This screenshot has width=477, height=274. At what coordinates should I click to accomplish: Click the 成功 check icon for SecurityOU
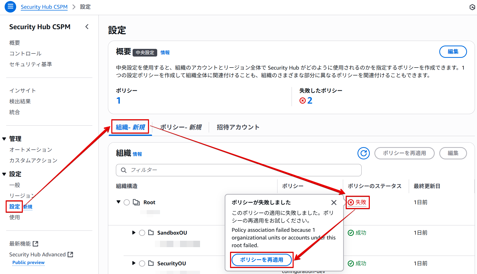[351, 264]
